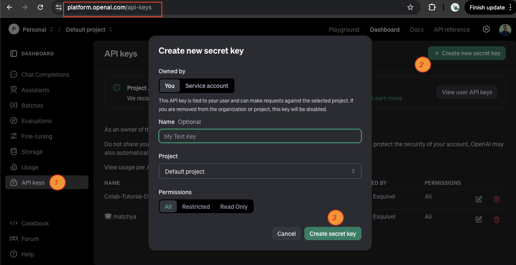Open the API reference page

[452, 30]
